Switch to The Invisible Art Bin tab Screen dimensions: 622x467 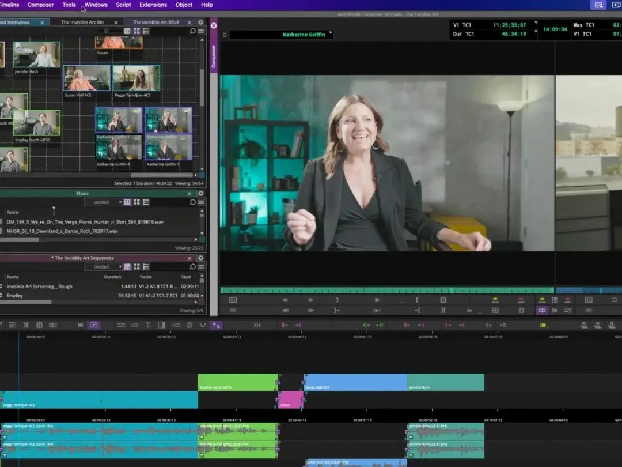pos(82,22)
